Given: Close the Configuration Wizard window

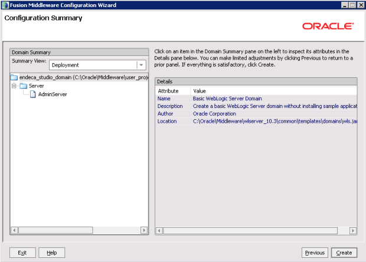Looking at the screenshot, I should [361, 5].
